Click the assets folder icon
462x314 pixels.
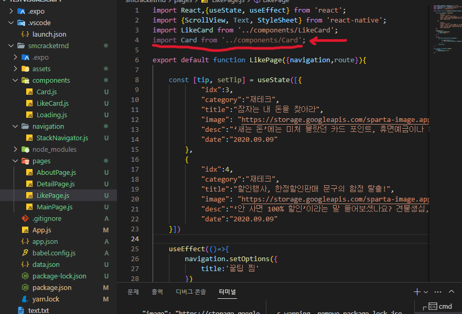(x=25, y=69)
